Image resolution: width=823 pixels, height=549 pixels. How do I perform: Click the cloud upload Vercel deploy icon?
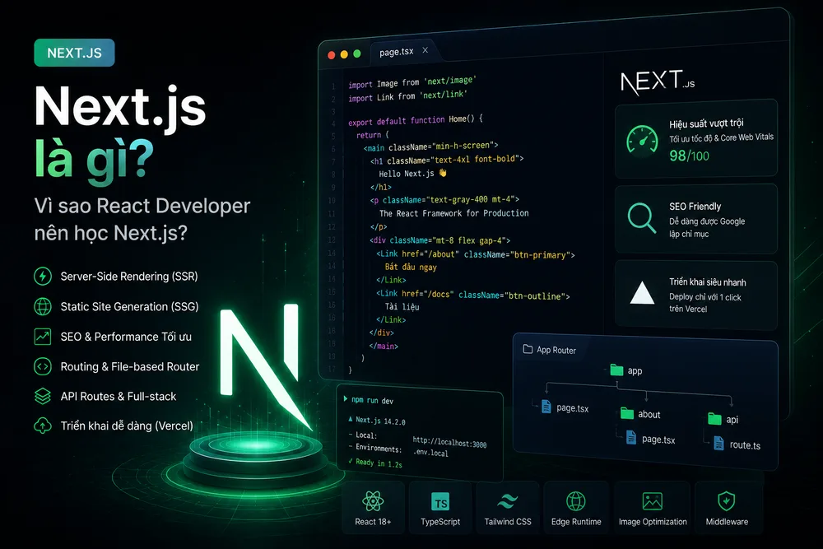pos(43,426)
